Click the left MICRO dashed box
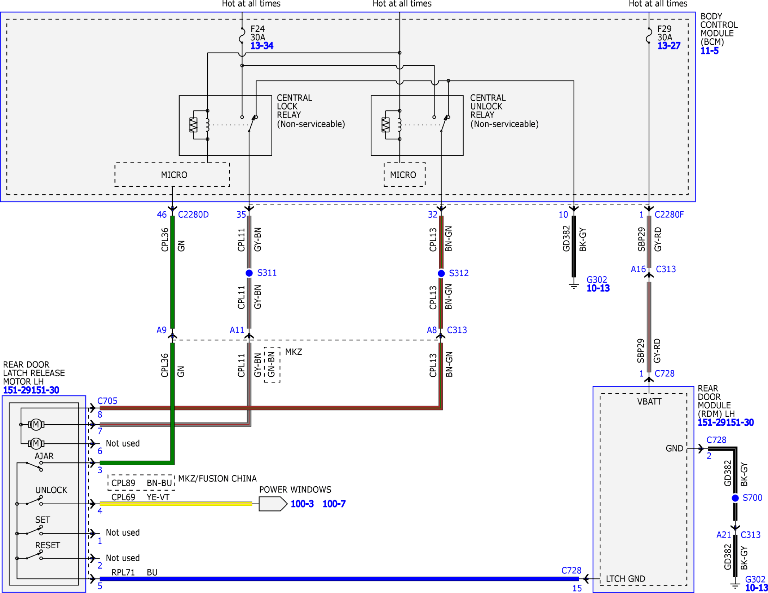 pyautogui.click(x=172, y=174)
